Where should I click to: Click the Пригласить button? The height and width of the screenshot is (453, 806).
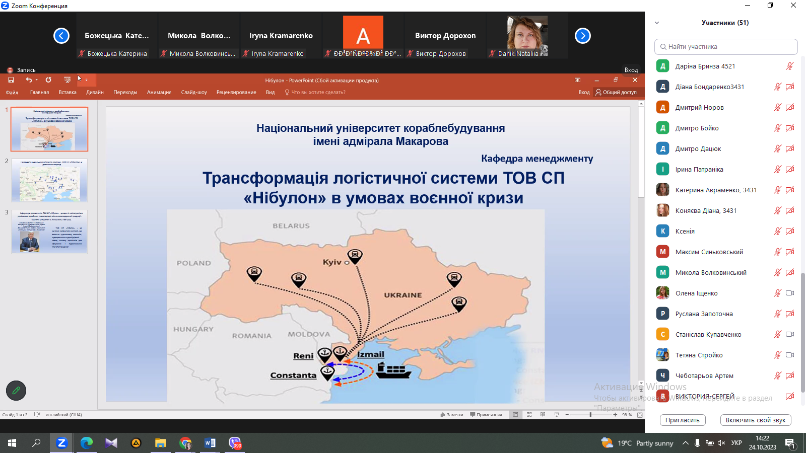click(682, 420)
